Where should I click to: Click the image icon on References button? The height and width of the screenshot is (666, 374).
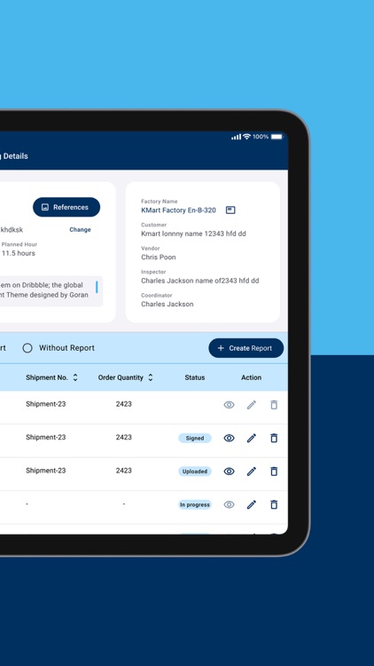pyautogui.click(x=45, y=207)
